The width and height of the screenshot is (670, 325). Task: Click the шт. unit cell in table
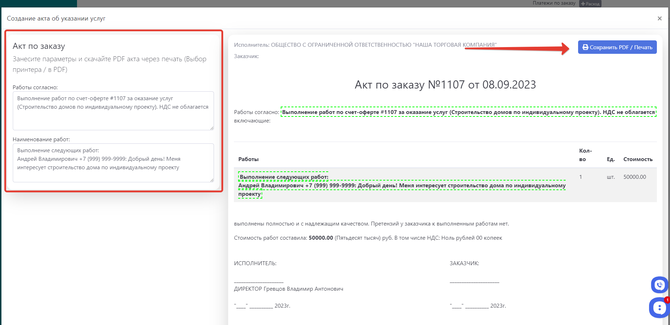tap(610, 177)
